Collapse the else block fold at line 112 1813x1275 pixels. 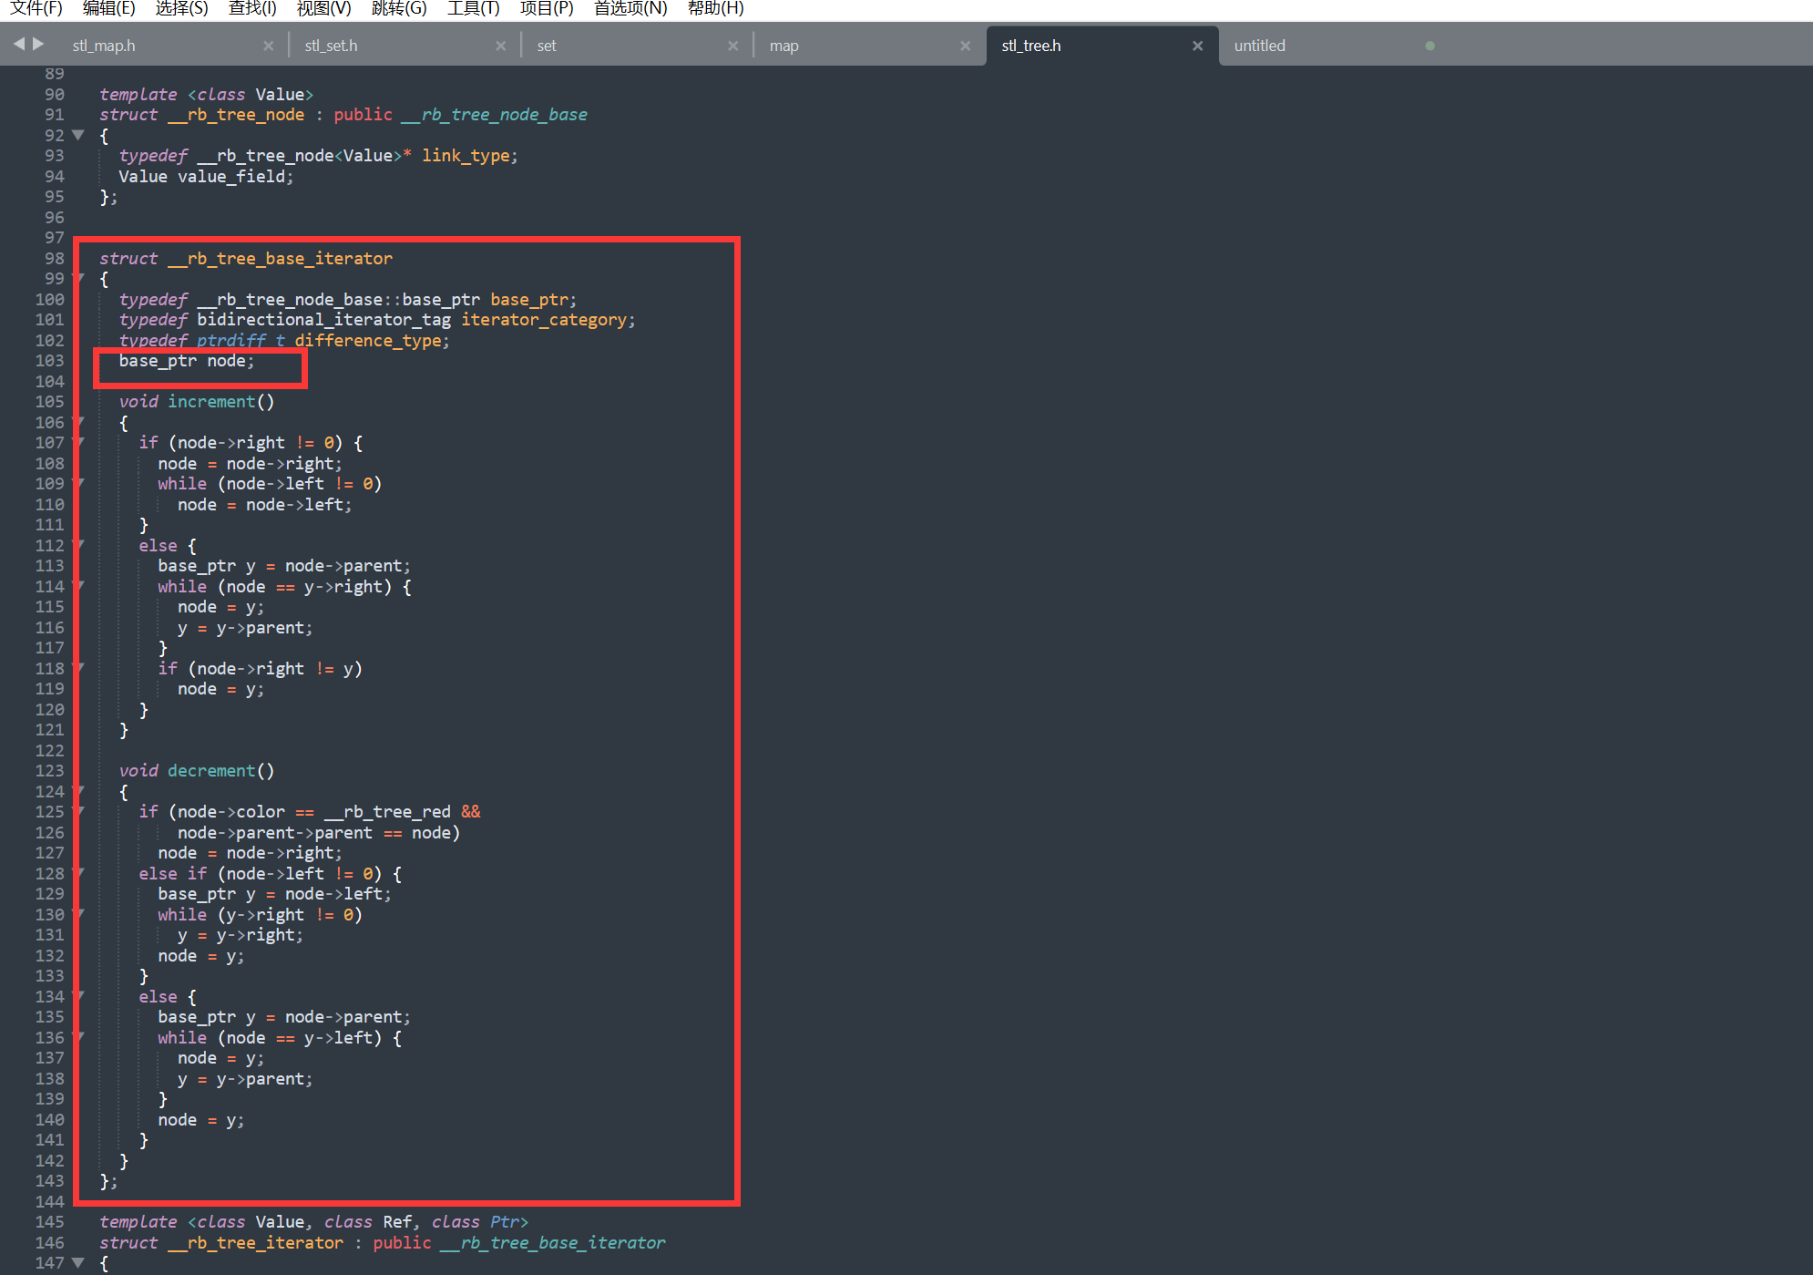coord(78,545)
